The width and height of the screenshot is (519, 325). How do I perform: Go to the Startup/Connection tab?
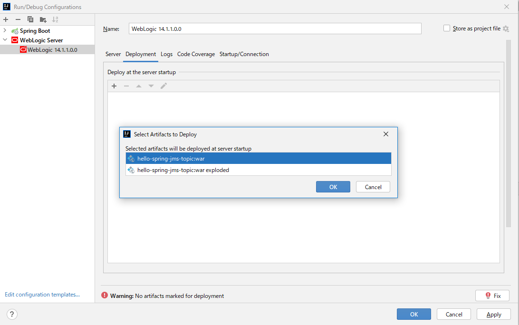[244, 54]
